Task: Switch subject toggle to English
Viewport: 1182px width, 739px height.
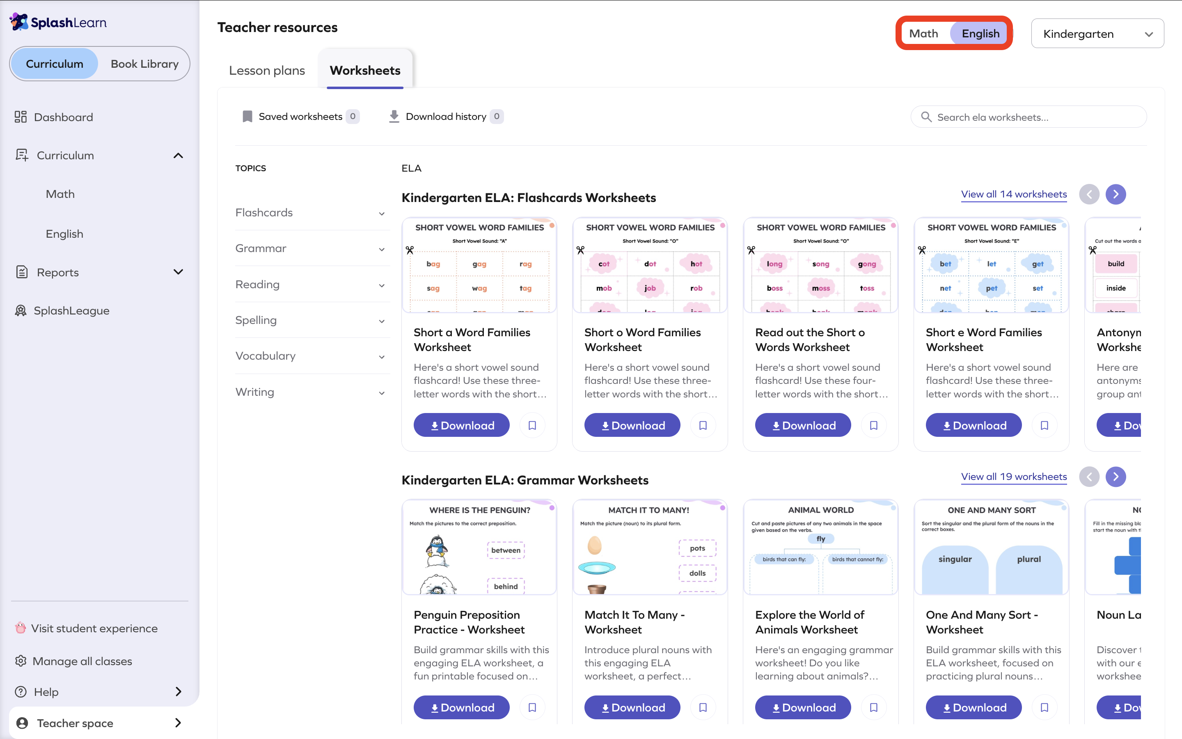Action: 980,33
